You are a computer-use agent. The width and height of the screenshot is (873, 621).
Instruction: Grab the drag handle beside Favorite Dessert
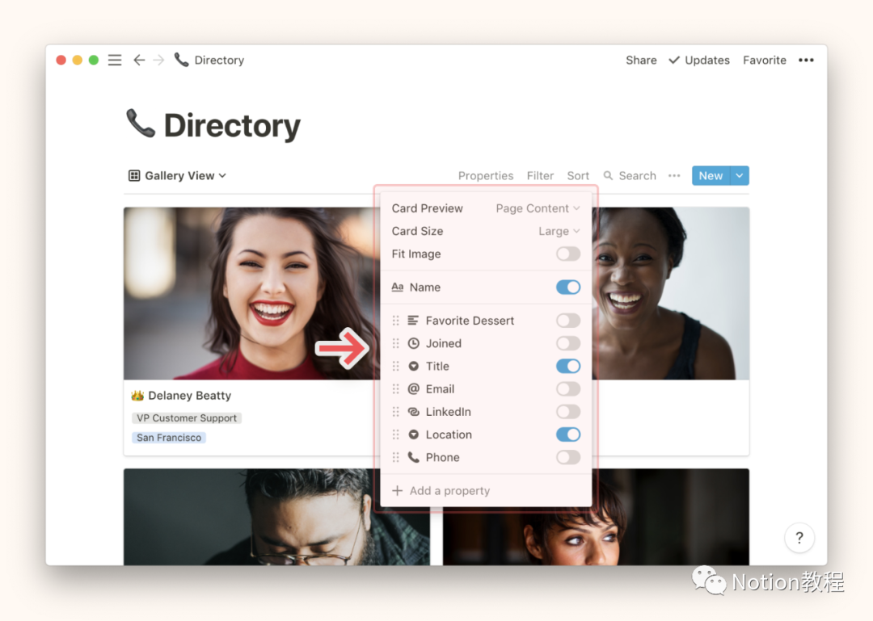pos(395,321)
